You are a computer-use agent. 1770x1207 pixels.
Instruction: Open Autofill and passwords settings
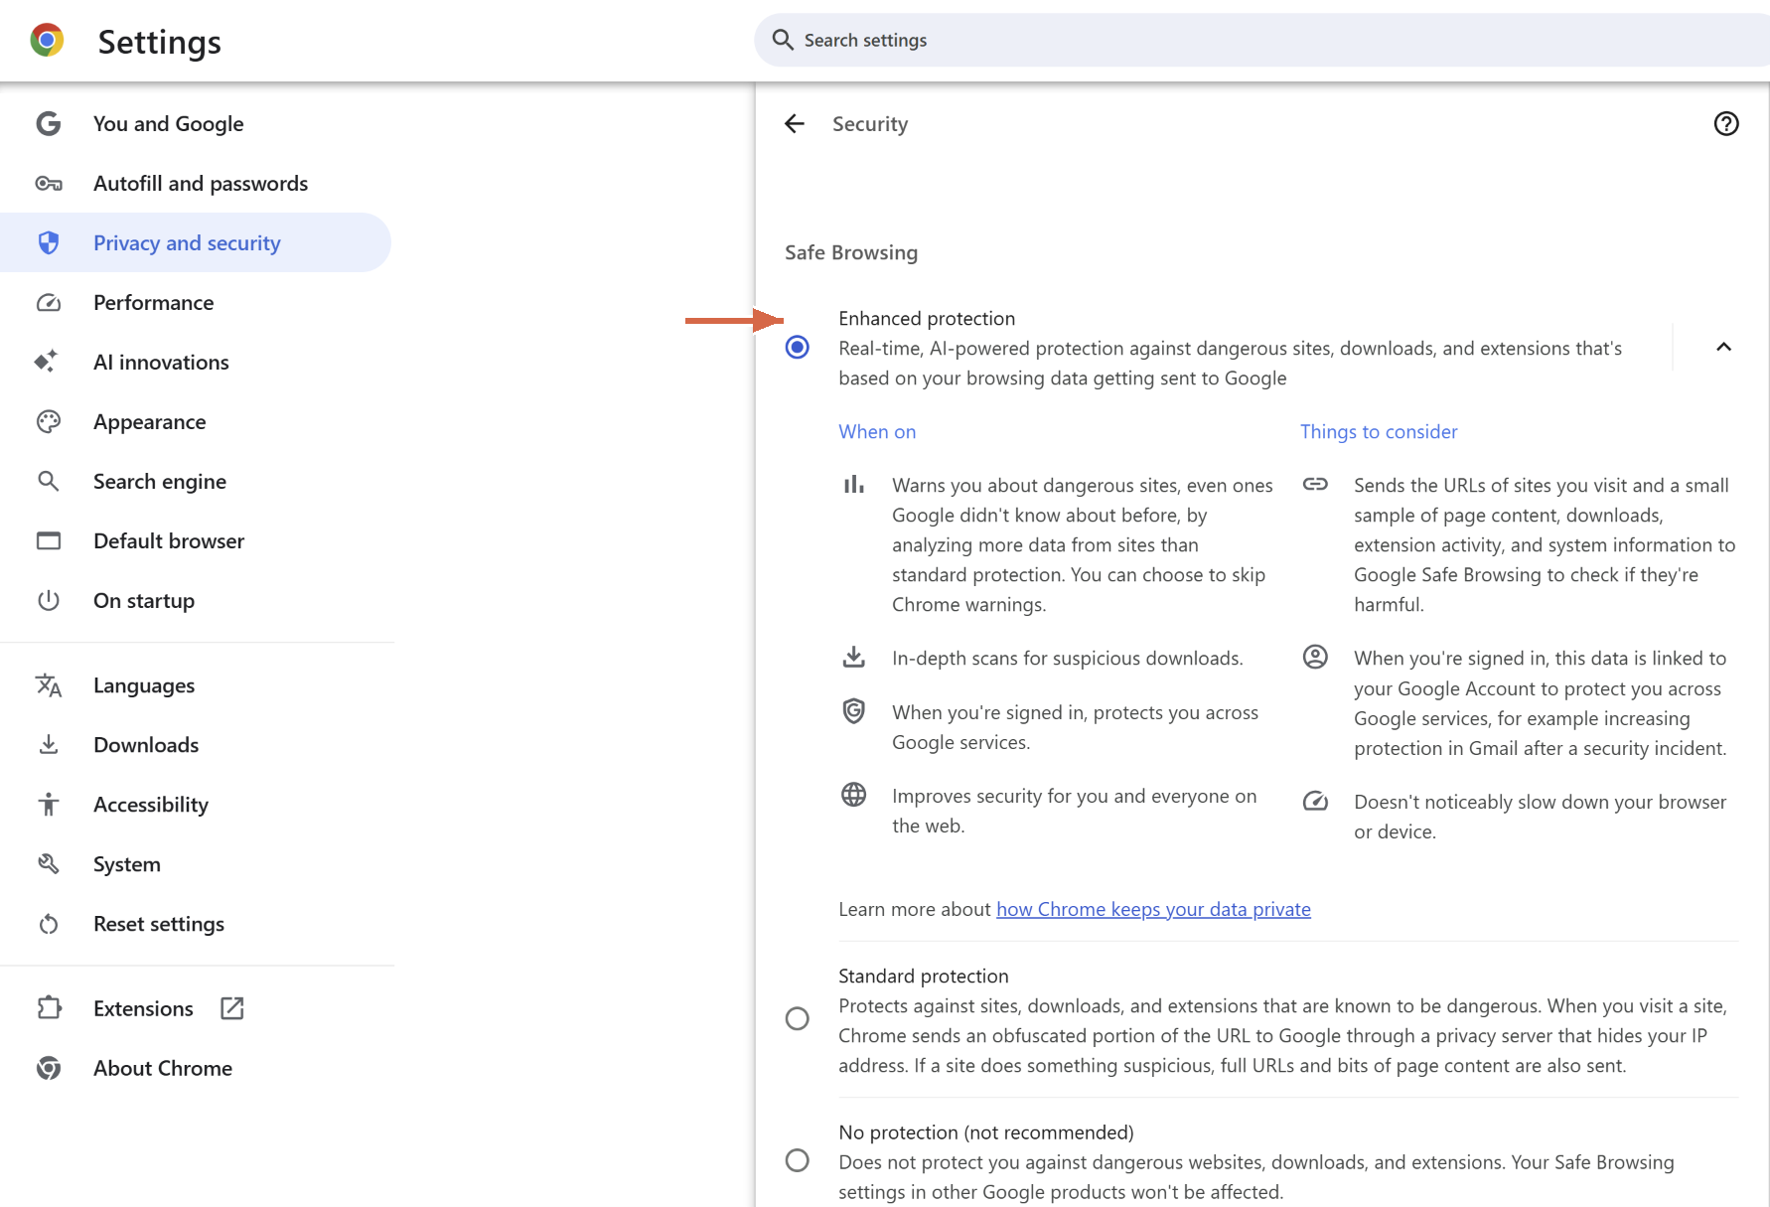[x=196, y=183]
